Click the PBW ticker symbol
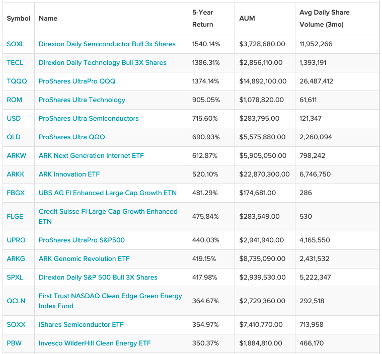 pos(14,343)
